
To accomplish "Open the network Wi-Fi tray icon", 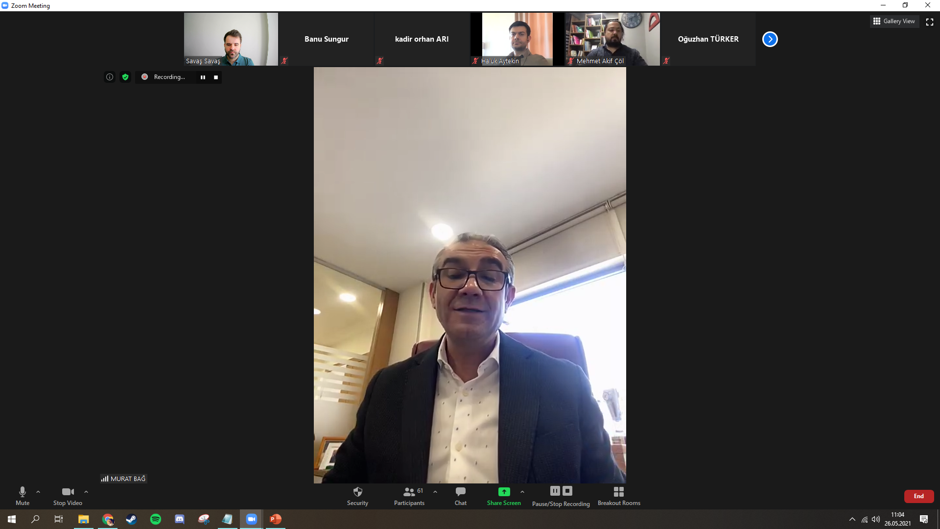I will [865, 519].
